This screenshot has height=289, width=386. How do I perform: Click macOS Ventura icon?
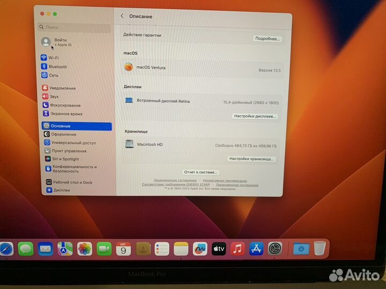[129, 67]
